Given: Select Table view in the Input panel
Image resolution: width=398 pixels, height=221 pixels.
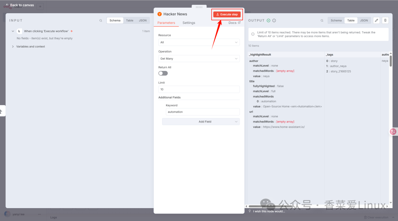Looking at the screenshot, I should click(130, 21).
